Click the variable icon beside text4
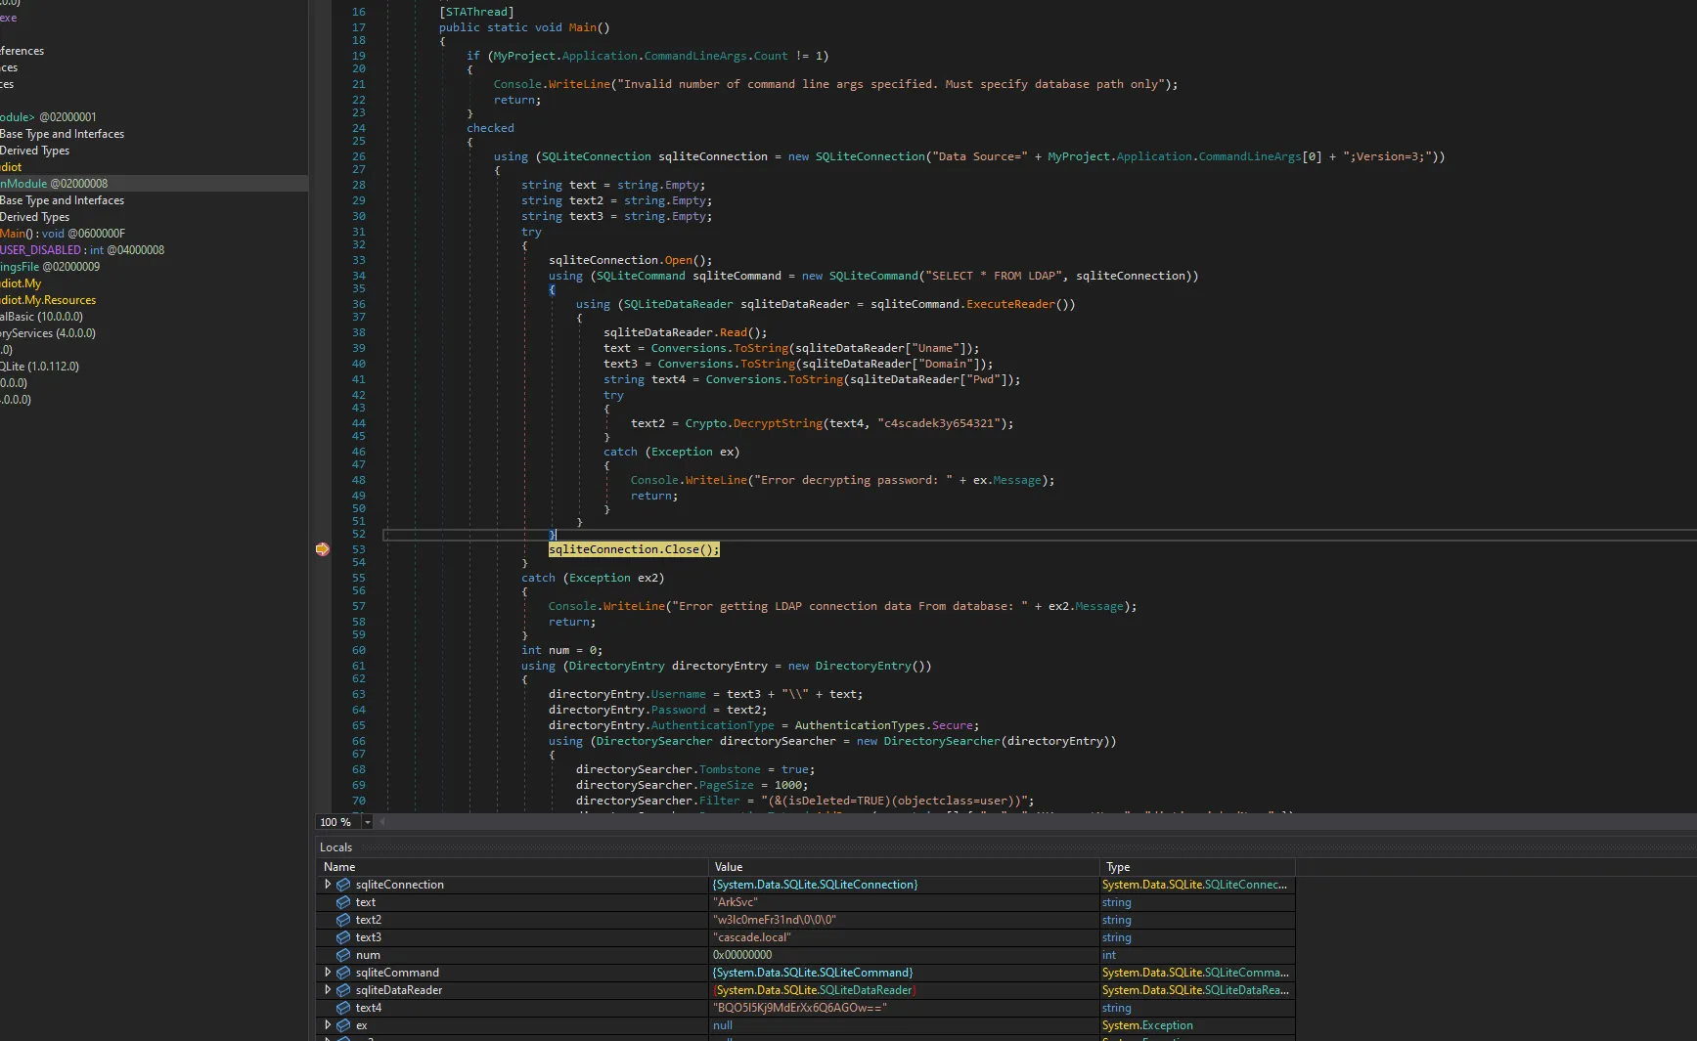The height and width of the screenshot is (1041, 1697). [343, 1008]
